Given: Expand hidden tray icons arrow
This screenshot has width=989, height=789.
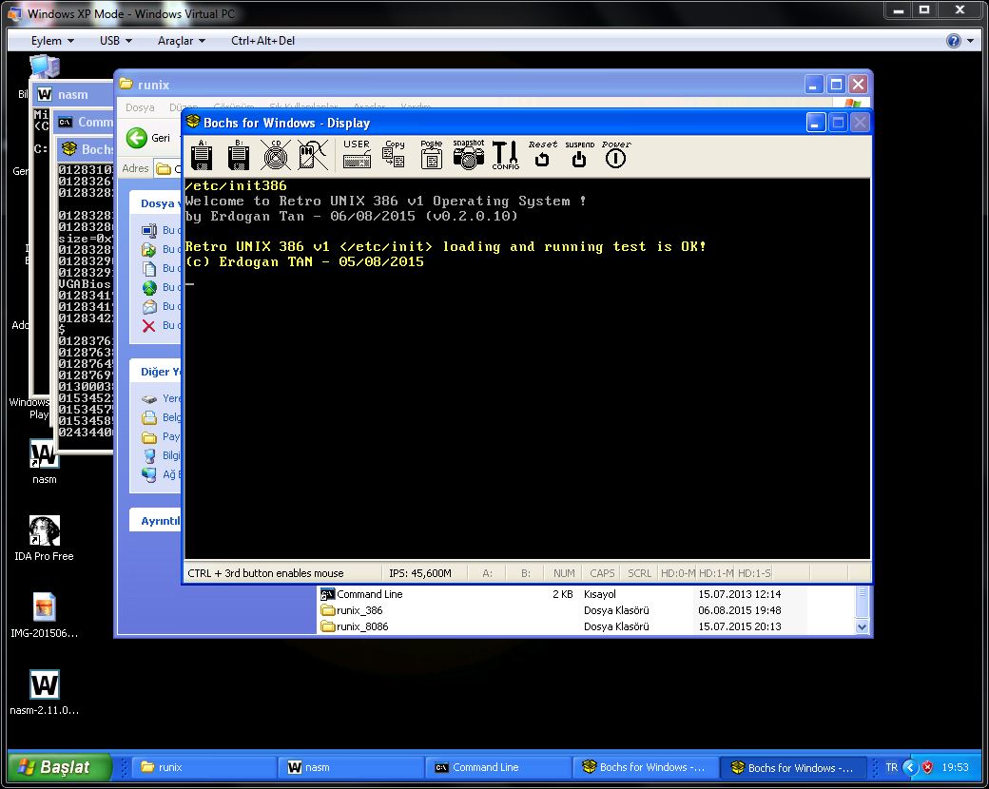Looking at the screenshot, I should (x=910, y=767).
